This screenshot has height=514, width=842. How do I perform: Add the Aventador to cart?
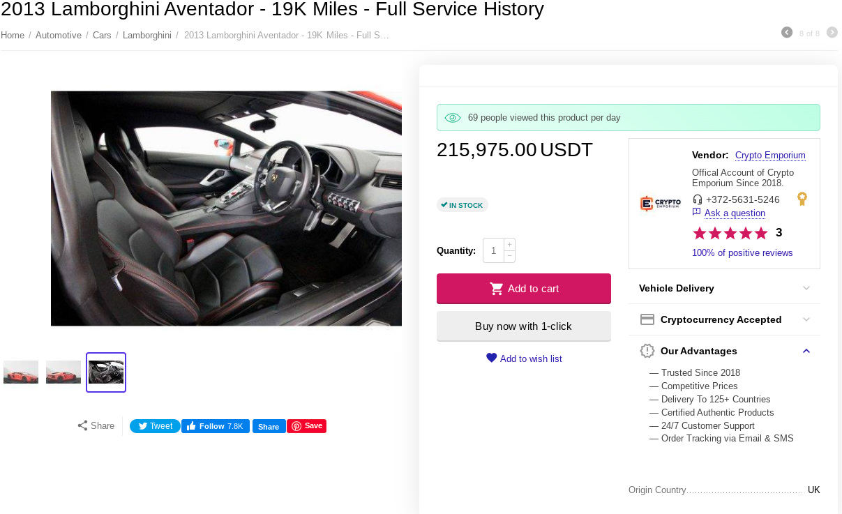[524, 289]
